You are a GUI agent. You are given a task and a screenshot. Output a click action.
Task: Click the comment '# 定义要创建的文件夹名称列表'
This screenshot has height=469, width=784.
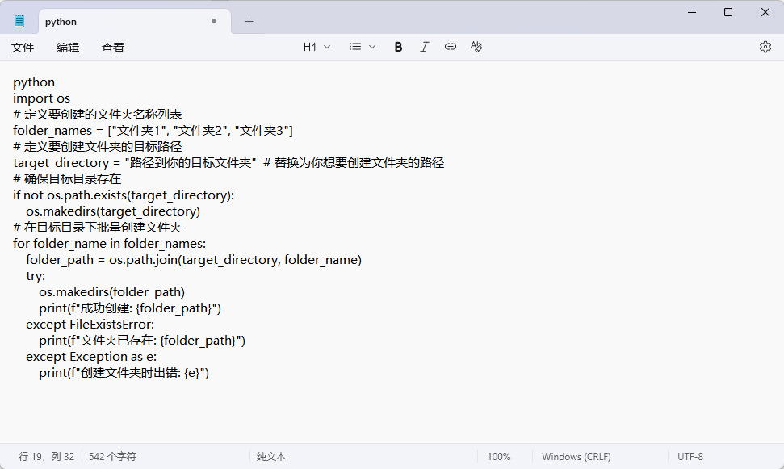(x=98, y=114)
